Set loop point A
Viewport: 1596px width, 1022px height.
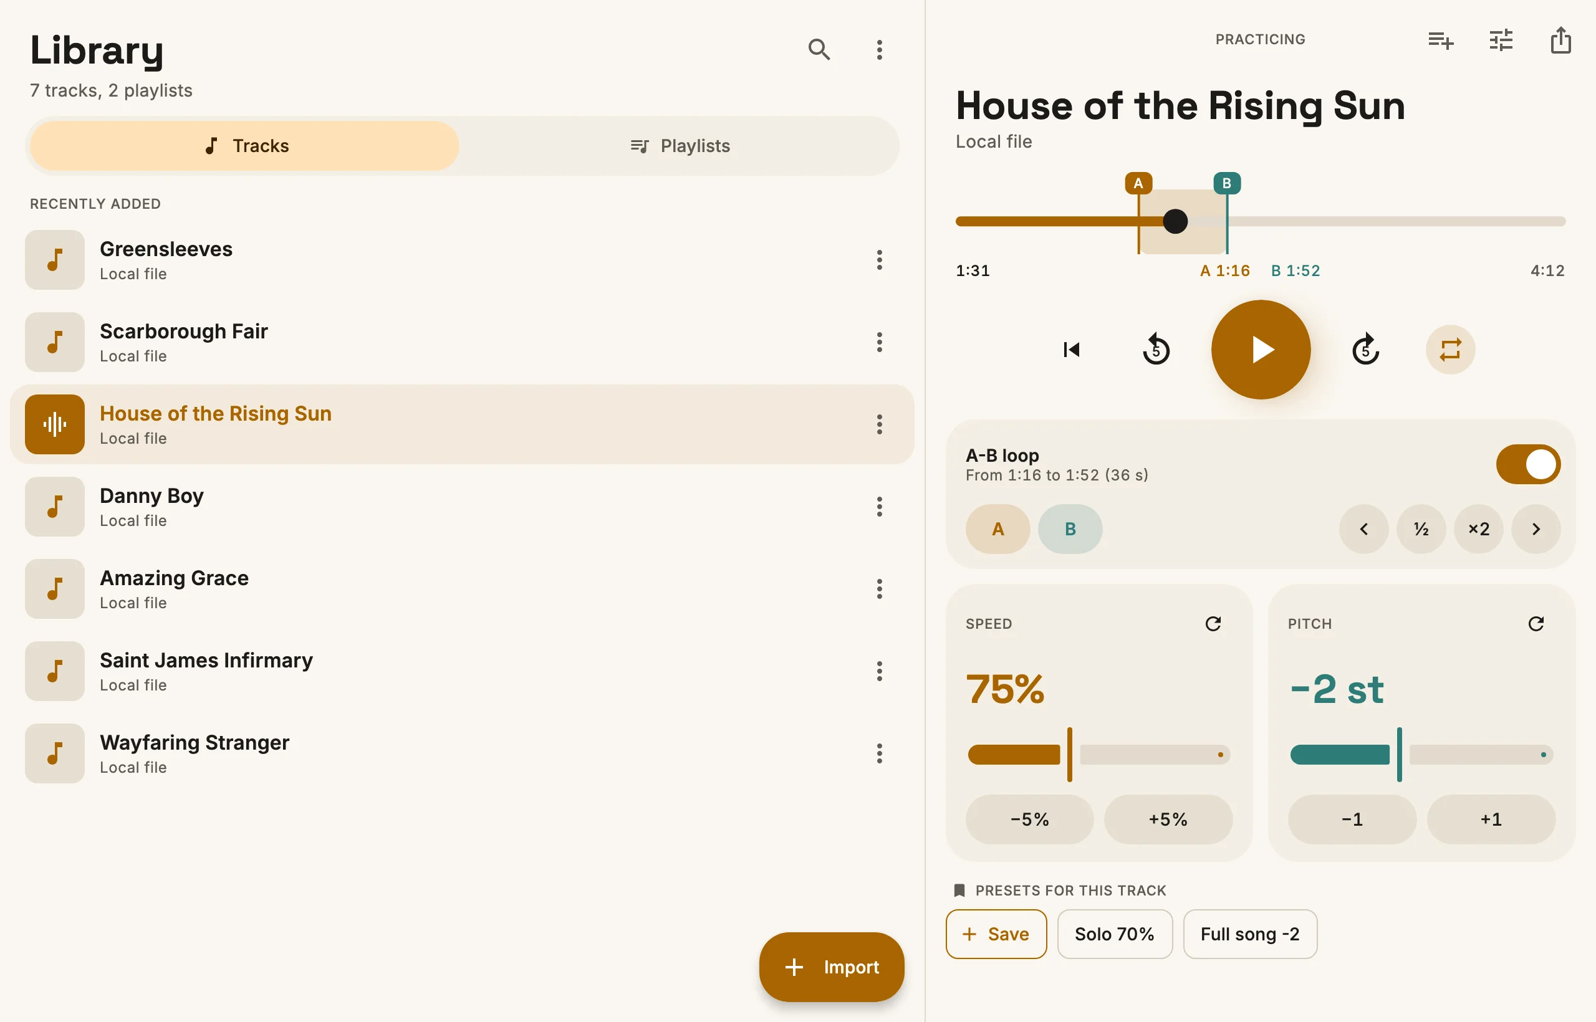pyautogui.click(x=997, y=529)
